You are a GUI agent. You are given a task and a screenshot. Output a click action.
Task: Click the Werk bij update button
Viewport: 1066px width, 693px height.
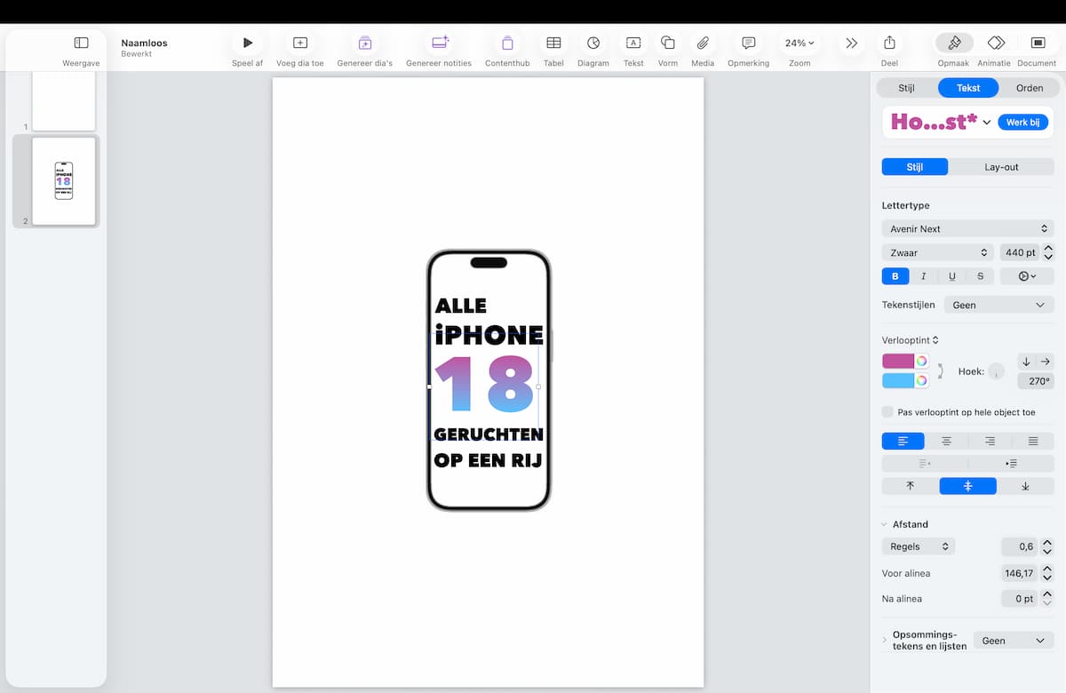point(1022,123)
